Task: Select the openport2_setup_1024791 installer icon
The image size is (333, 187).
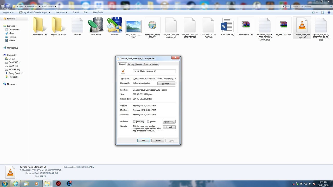Action: pyautogui.click(x=152, y=25)
